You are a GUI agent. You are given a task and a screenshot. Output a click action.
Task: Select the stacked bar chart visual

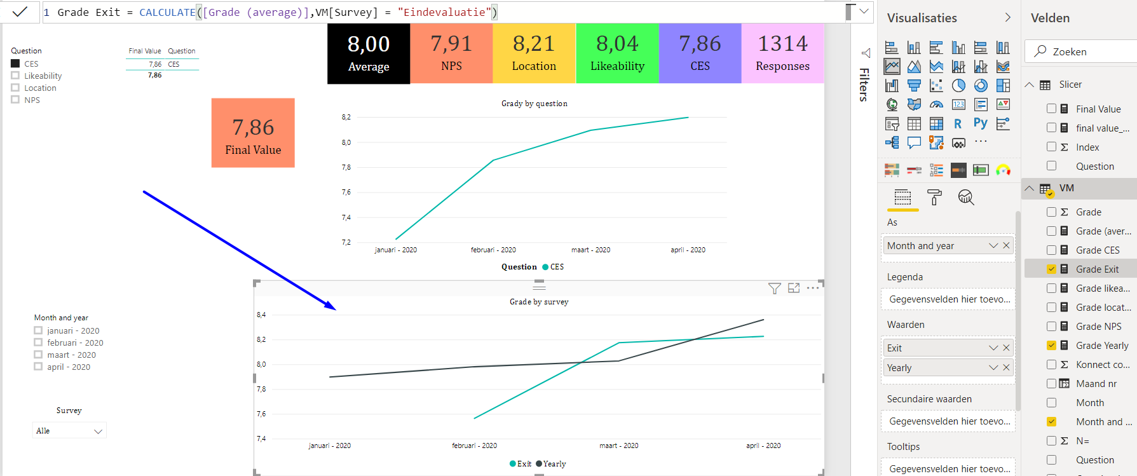click(892, 48)
